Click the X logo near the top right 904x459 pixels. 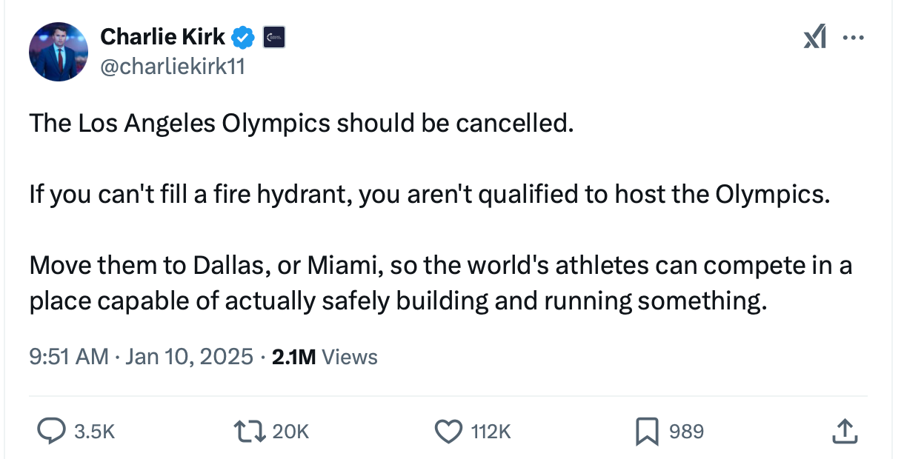[815, 36]
